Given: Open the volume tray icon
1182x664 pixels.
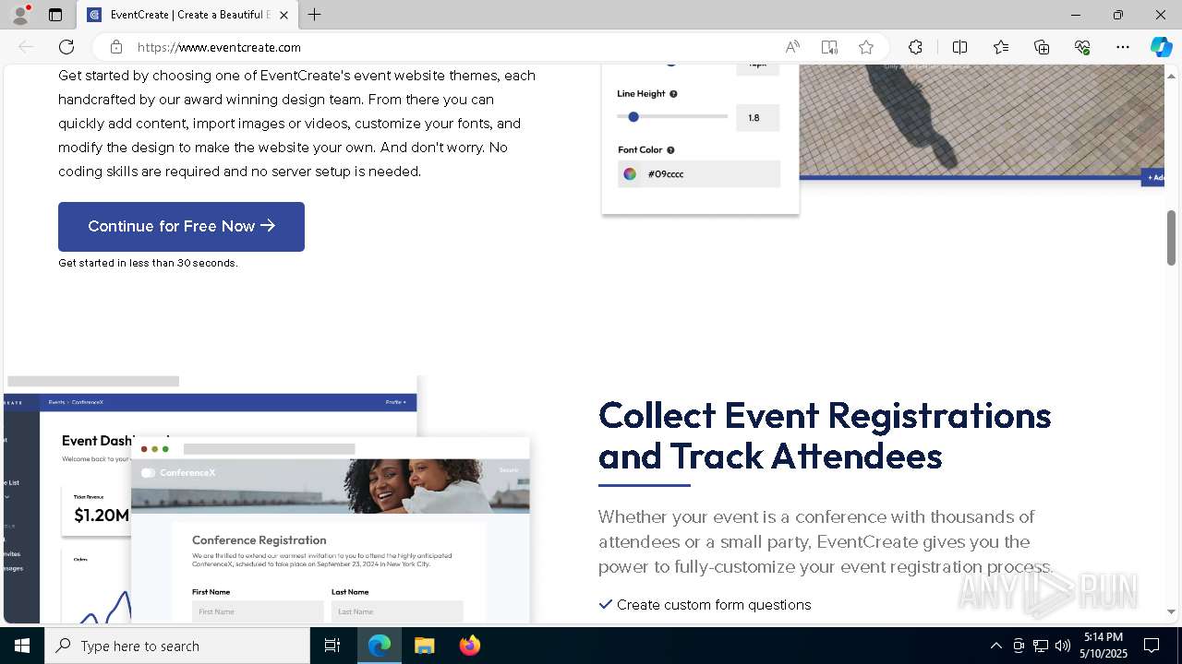Looking at the screenshot, I should point(1063,646).
